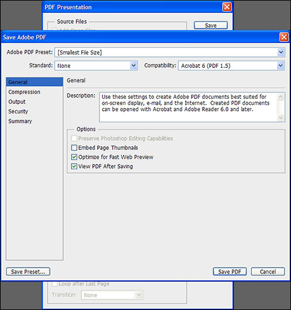
Task: Close the PDF Presentation window
Action: pyautogui.click(x=227, y=7)
